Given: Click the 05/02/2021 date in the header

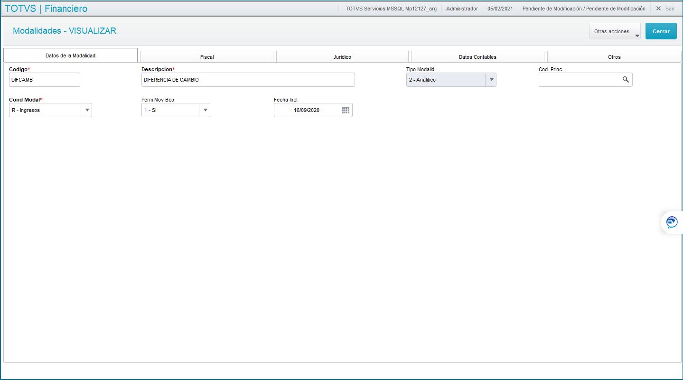Looking at the screenshot, I should tap(500, 9).
